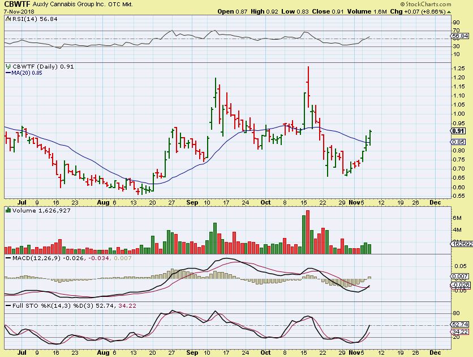The width and height of the screenshot is (473, 357).
Task: Click the 90 level on the RSI axis
Action: click(457, 23)
